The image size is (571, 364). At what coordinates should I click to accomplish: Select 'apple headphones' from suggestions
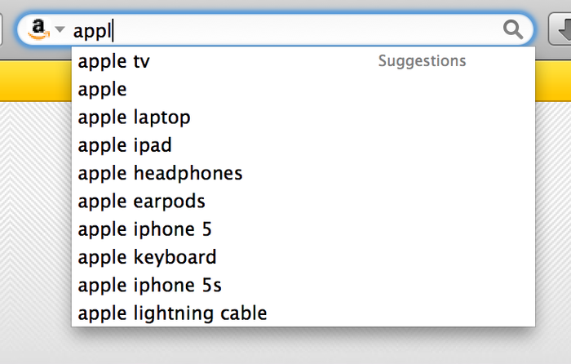pyautogui.click(x=303, y=173)
